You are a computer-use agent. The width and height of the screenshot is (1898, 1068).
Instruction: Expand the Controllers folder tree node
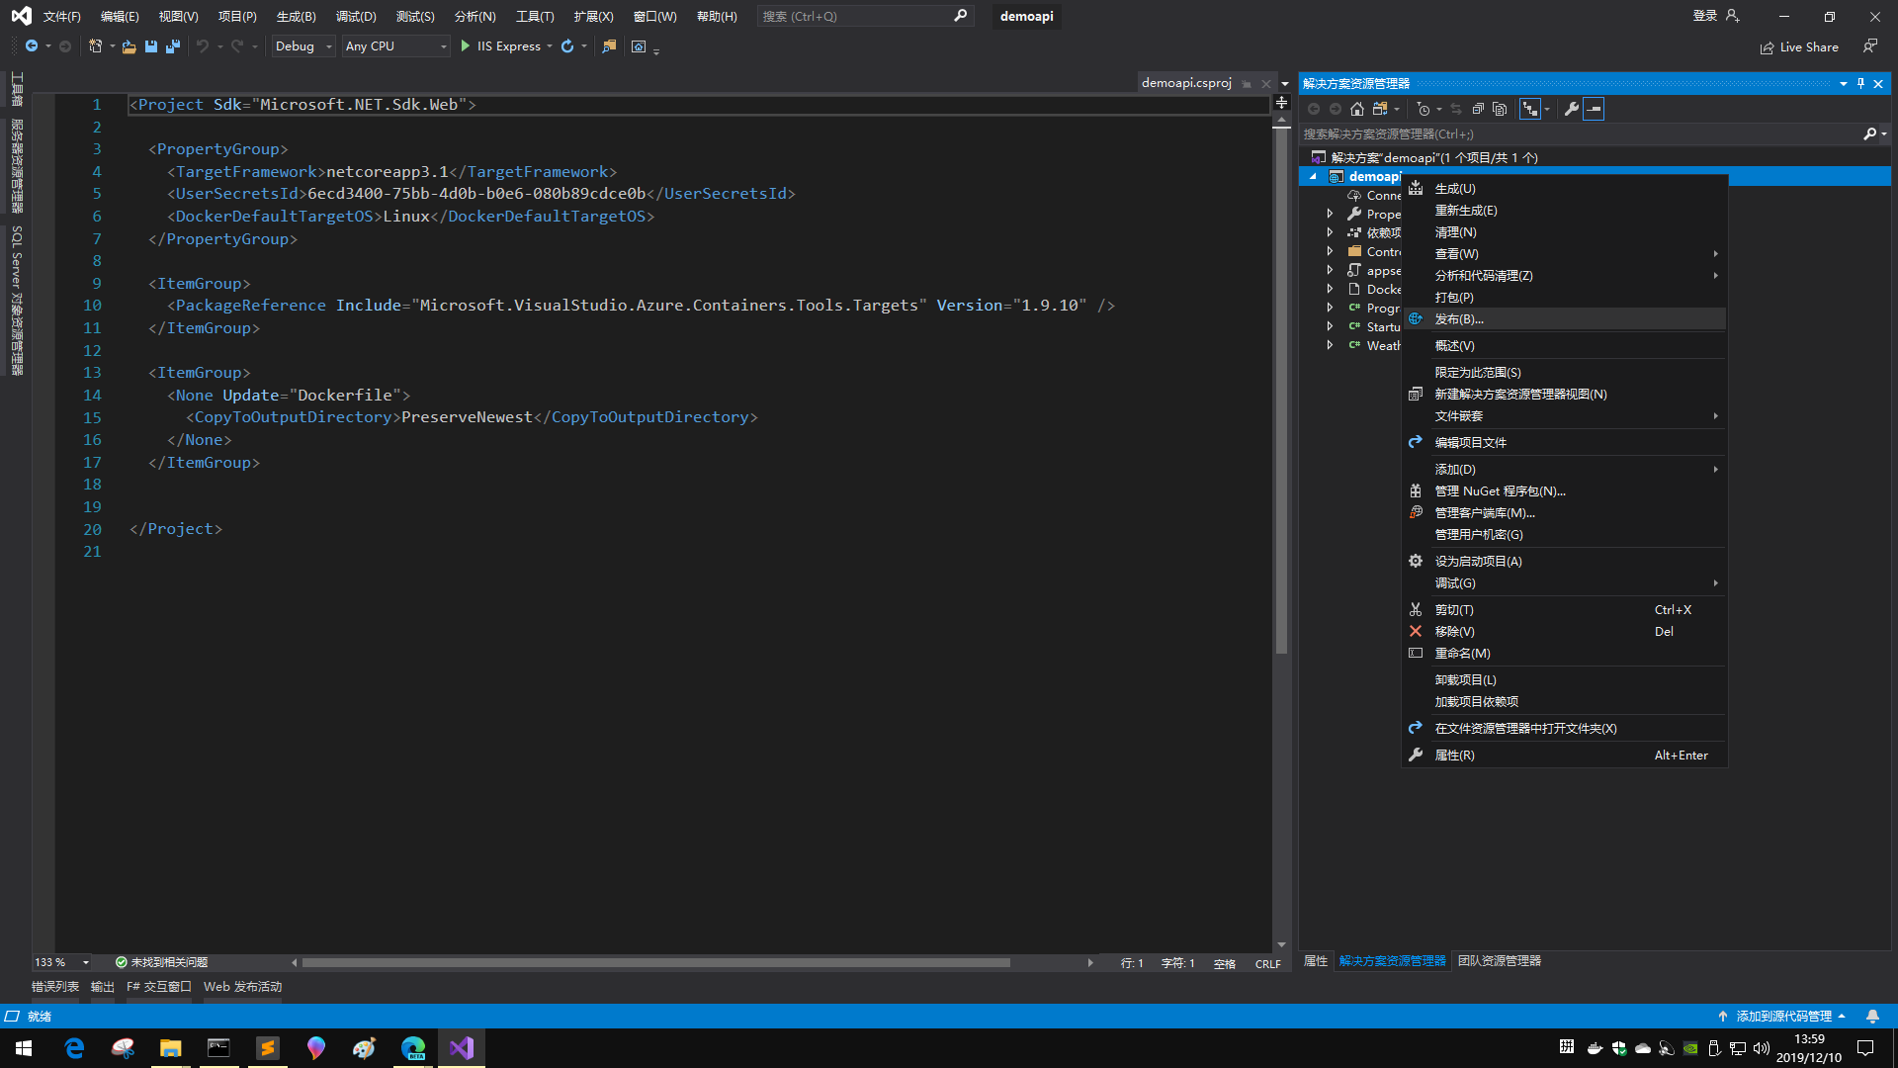1330,251
